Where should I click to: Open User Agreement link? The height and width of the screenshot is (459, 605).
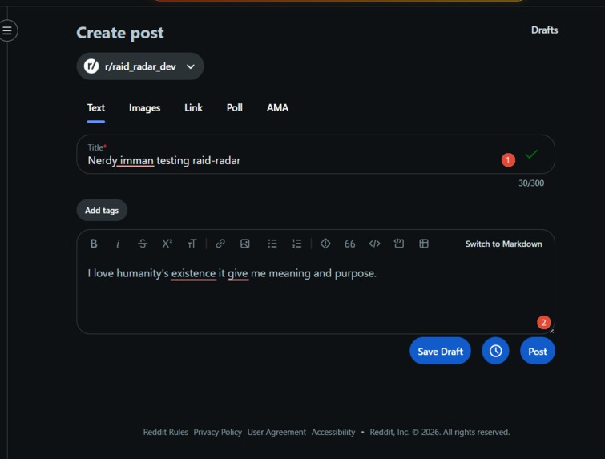(x=276, y=432)
